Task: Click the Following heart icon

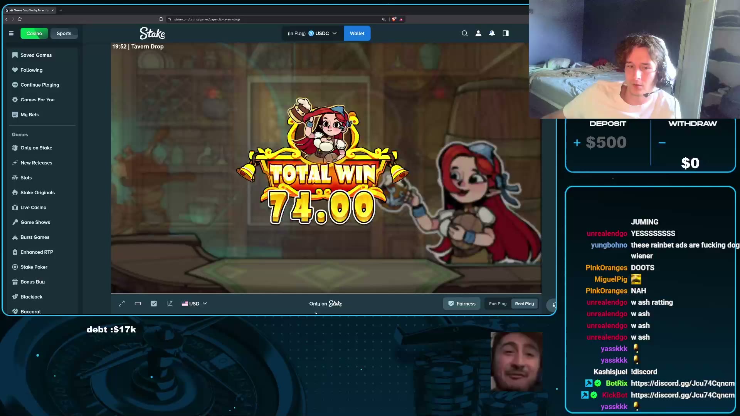Action: (x=15, y=70)
